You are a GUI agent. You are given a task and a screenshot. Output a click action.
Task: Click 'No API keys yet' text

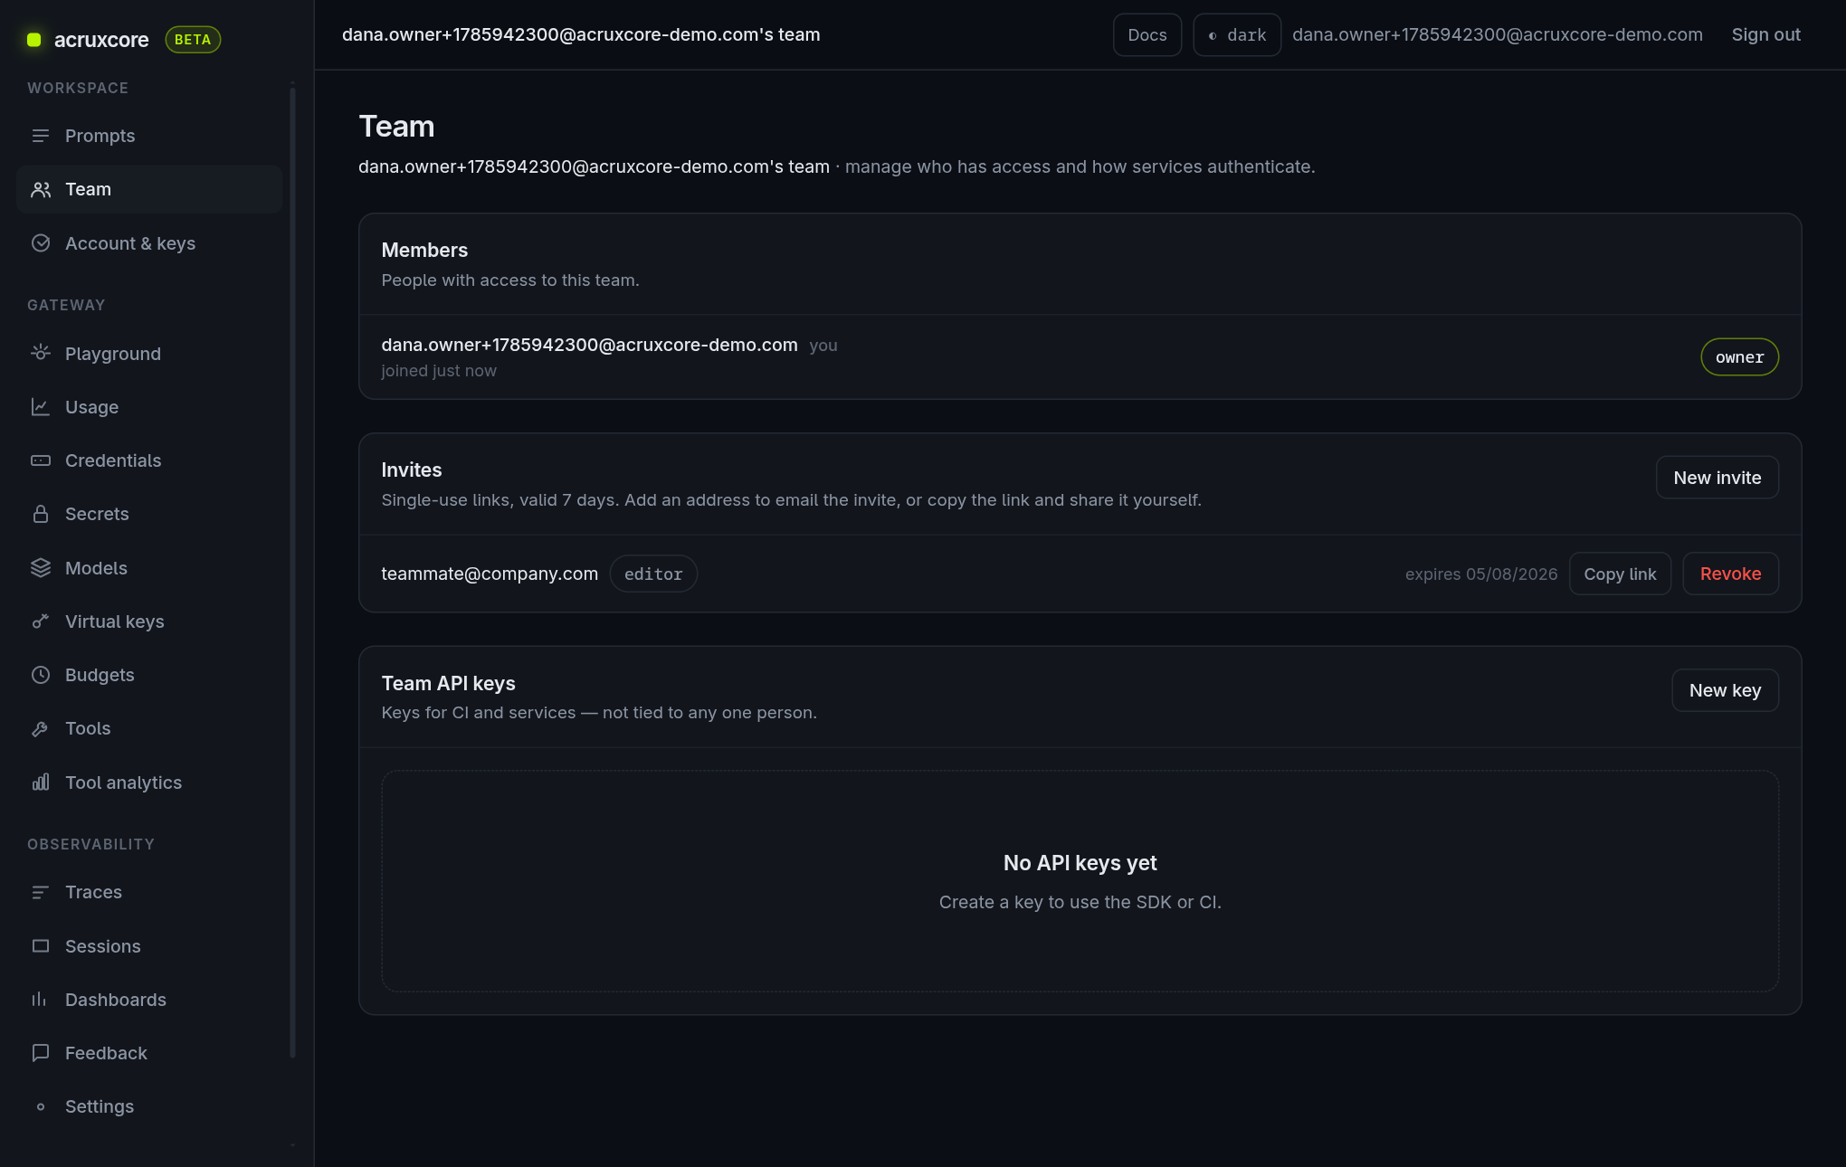[1080, 863]
